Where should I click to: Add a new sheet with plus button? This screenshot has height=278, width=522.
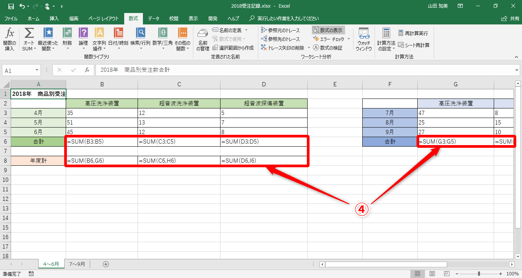click(106, 264)
